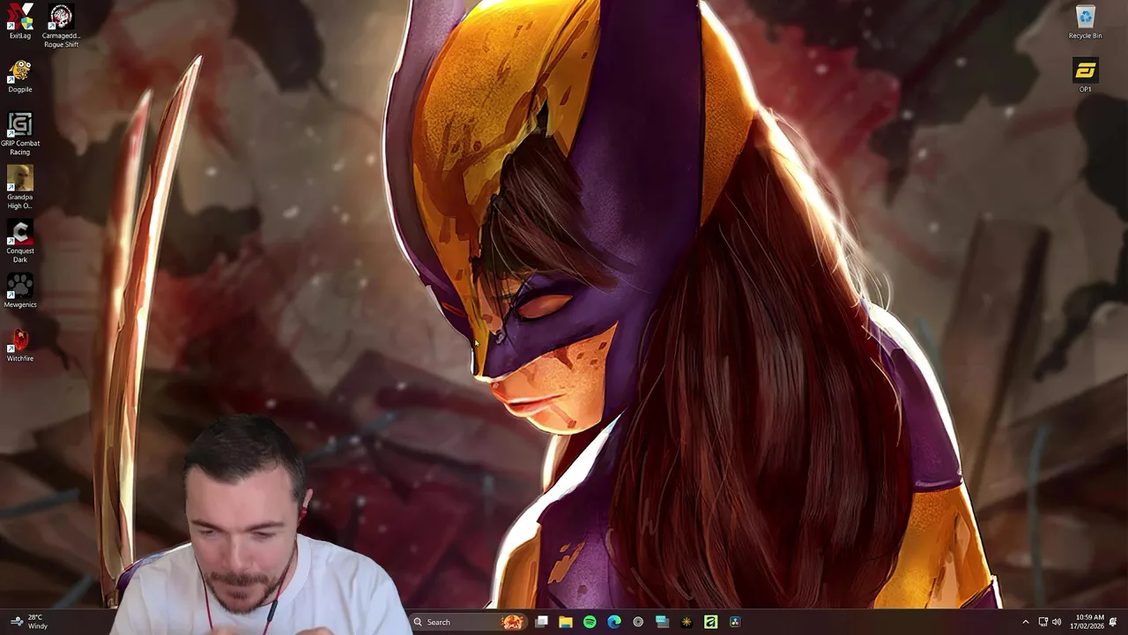1128x635 pixels.
Task: Open File Explorer from the taskbar
Action: coord(566,622)
